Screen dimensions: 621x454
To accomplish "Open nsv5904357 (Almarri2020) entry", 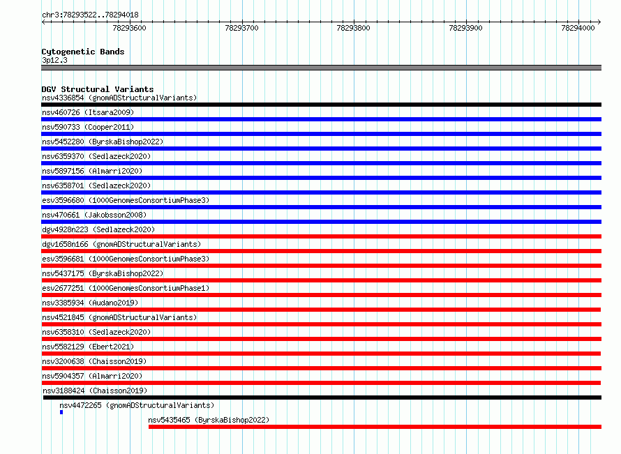I will point(92,376).
